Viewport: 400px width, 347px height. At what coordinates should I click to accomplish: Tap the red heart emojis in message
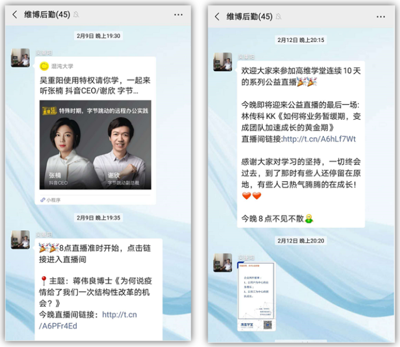point(251,196)
